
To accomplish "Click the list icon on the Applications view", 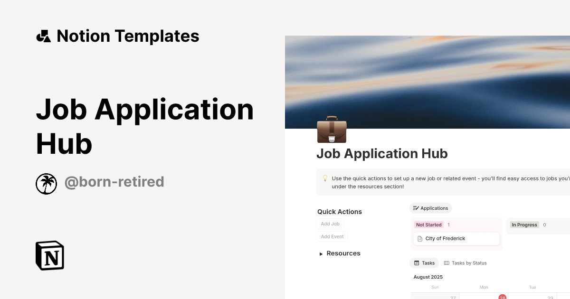I will (x=415, y=208).
